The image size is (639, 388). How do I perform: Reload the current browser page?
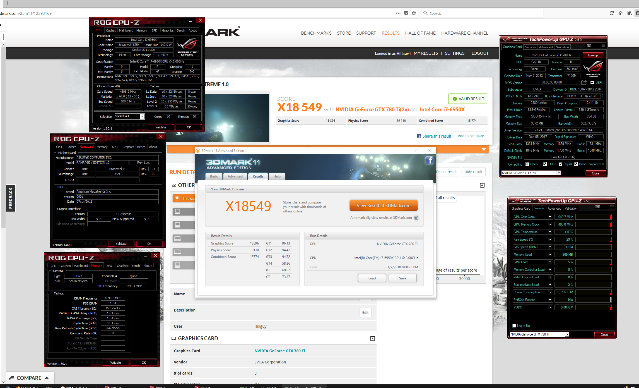612,13
